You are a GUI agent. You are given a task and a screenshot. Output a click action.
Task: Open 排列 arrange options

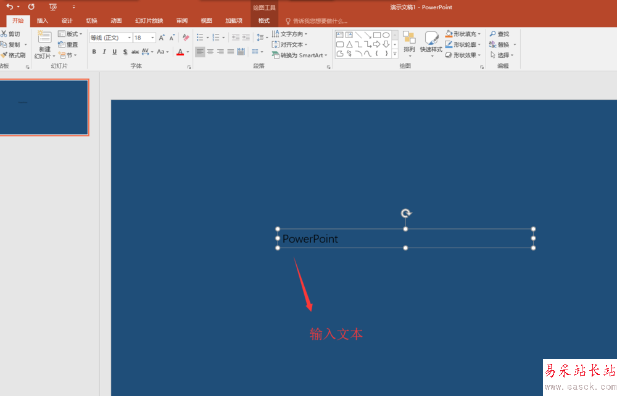pos(409,44)
